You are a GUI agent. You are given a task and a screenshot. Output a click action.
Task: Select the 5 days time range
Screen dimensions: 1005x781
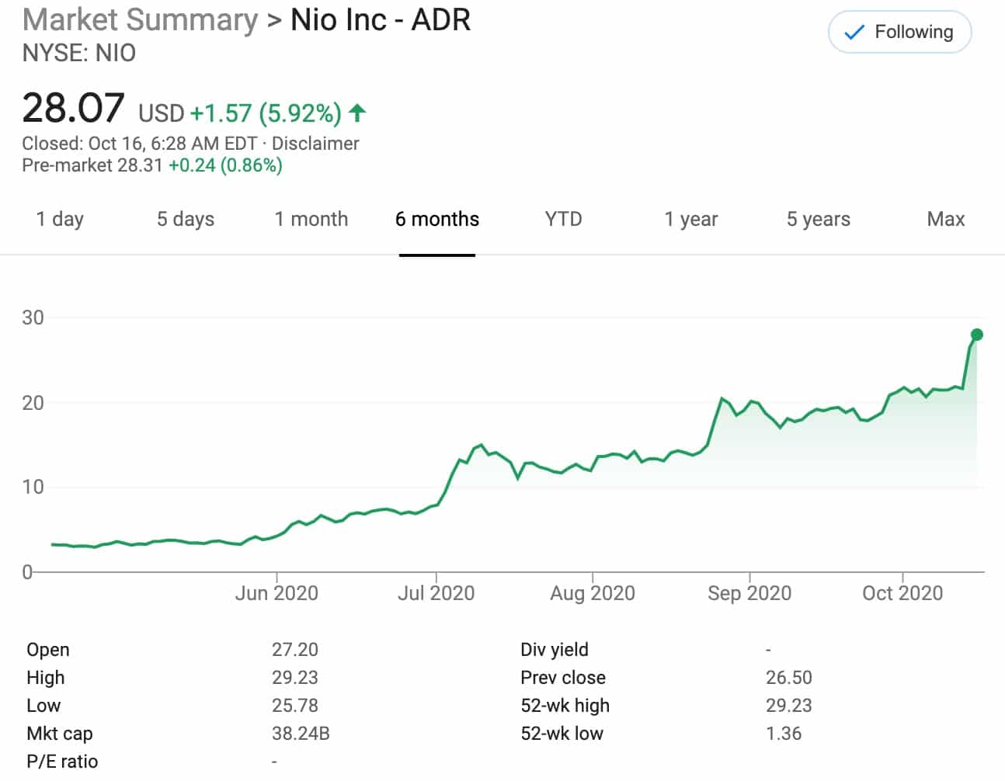(185, 219)
